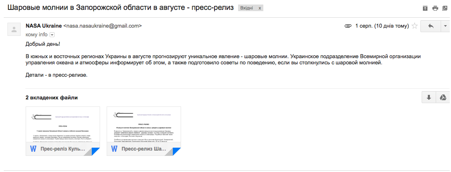Click the expand all messages icon
The image size is (451, 172).
(425, 8)
